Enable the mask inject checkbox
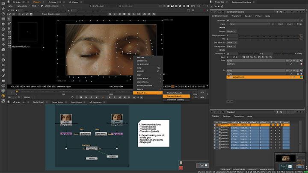Viewport: 308px width, 173px height. 276,24
